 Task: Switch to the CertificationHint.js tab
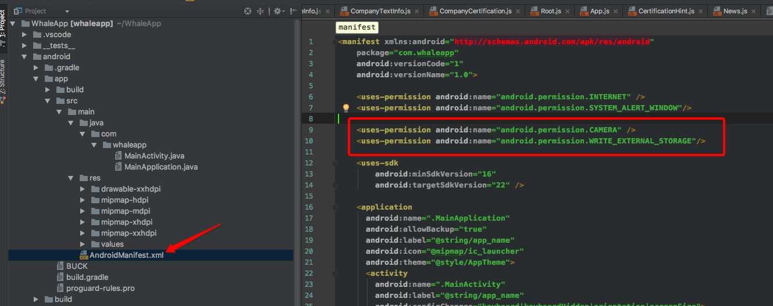click(666, 11)
